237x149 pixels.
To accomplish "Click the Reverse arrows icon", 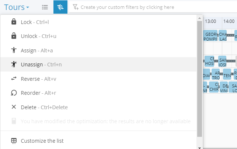I will pos(14,79).
